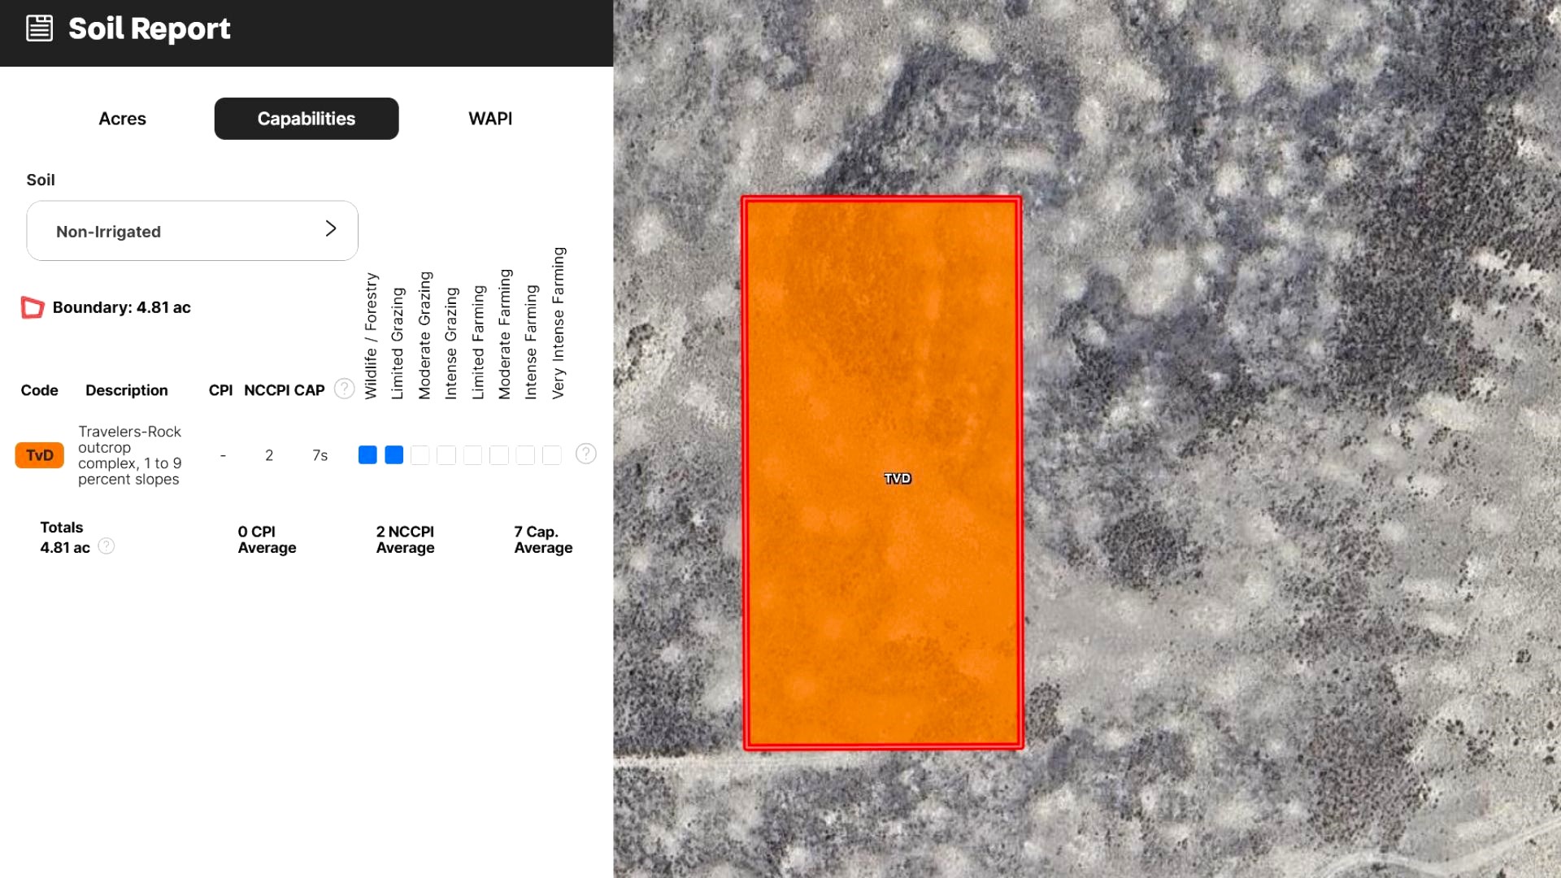This screenshot has width=1561, height=878.
Task: Click the Limited Grazing capability box
Action: coord(394,455)
